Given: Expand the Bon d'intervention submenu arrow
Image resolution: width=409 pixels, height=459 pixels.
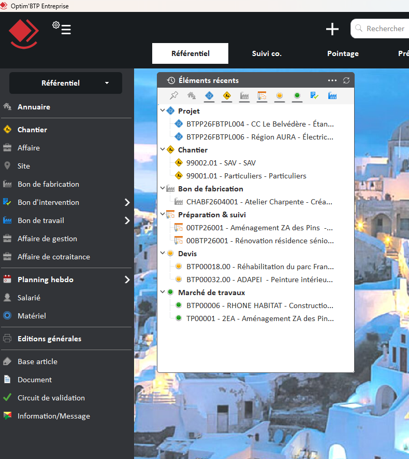Looking at the screenshot, I should pos(127,202).
